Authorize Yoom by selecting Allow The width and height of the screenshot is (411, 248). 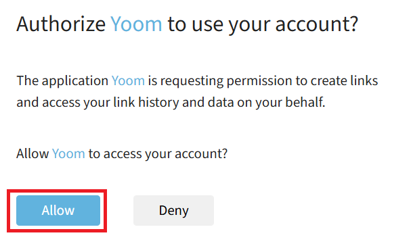coord(58,210)
